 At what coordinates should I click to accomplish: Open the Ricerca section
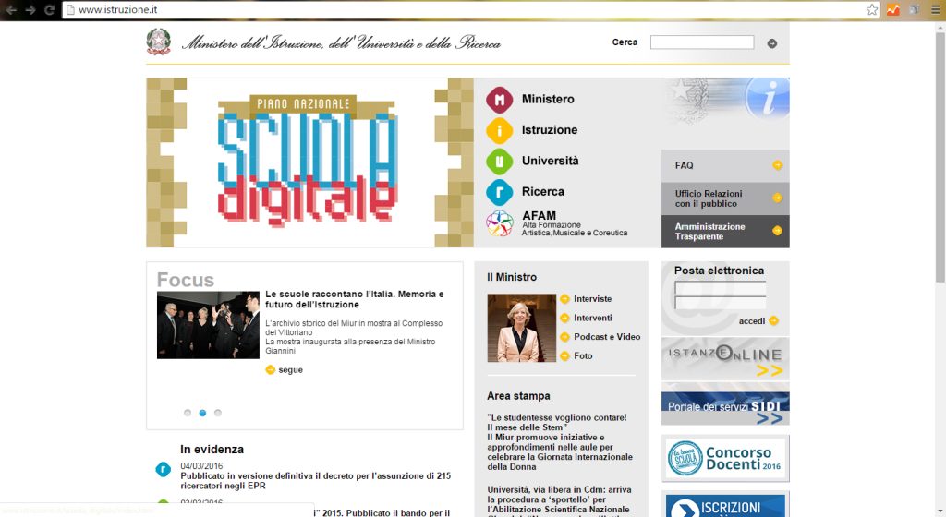click(x=543, y=191)
